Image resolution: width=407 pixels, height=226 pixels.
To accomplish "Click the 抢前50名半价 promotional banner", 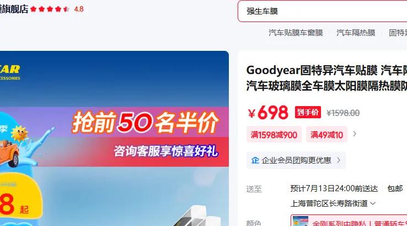I will 145,123.
